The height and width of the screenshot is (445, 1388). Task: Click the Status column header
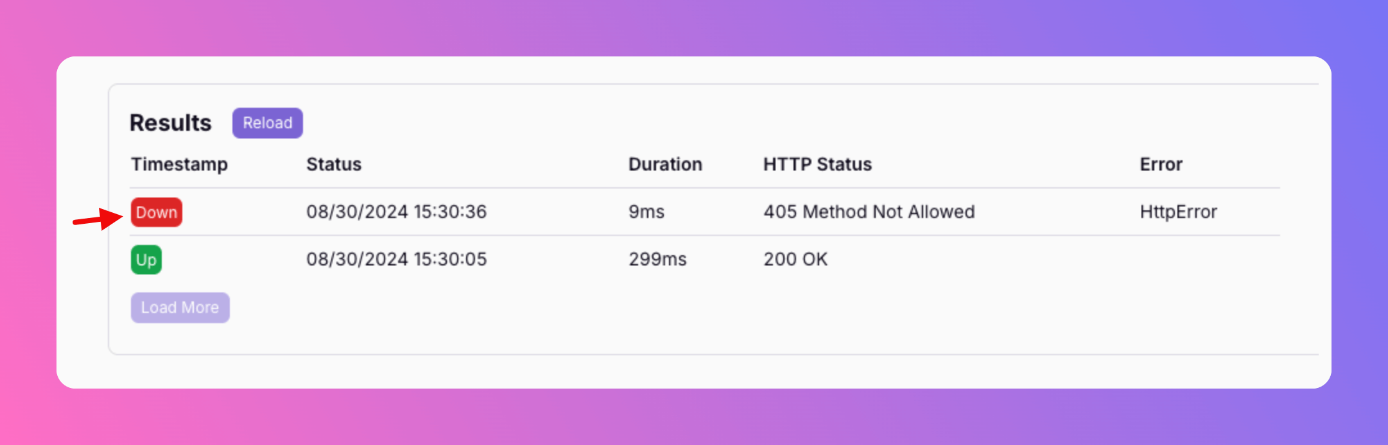[334, 164]
